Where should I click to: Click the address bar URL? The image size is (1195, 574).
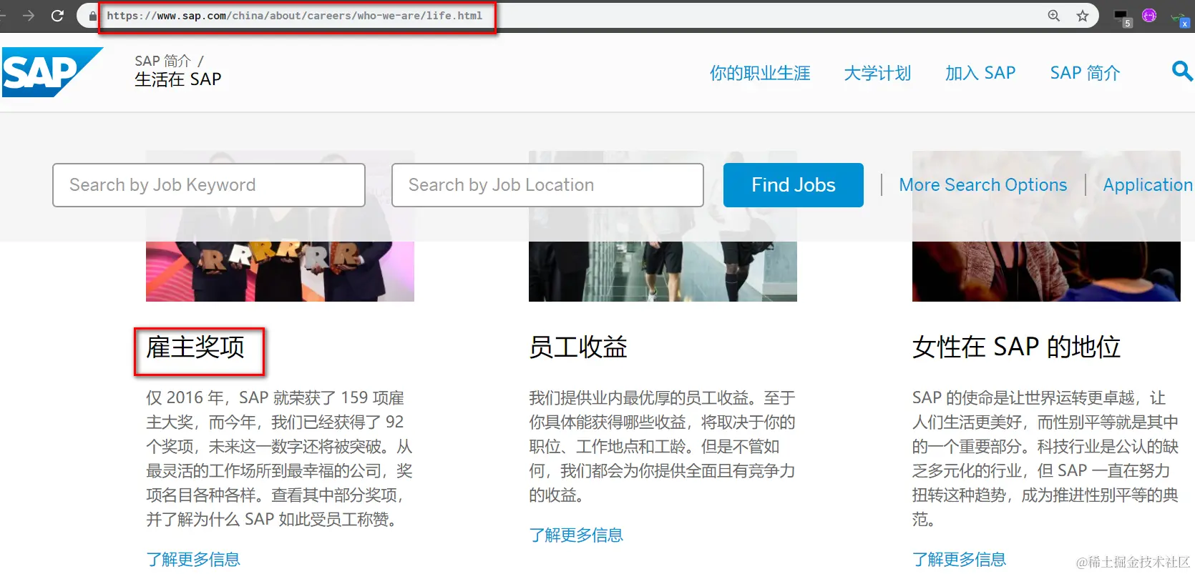[x=294, y=15]
